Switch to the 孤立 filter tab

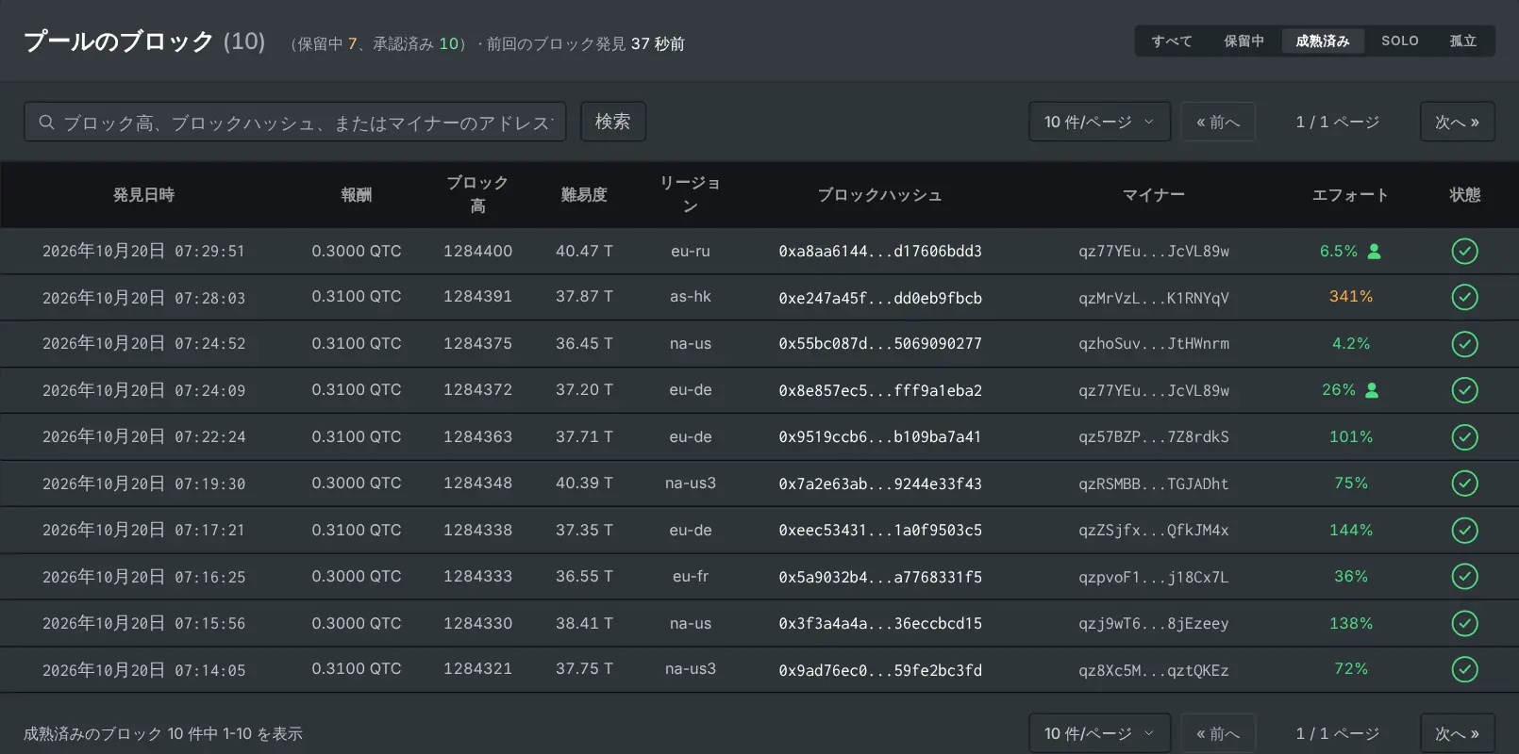(1463, 41)
